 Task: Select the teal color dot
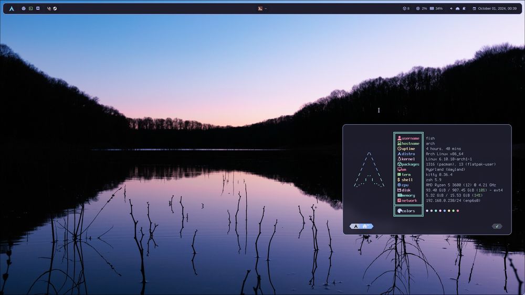[x=436, y=211]
